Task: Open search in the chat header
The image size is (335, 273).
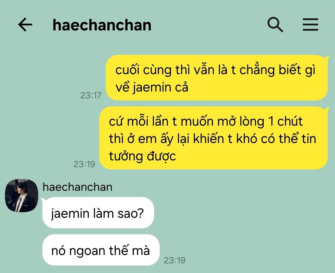Action: point(275,25)
